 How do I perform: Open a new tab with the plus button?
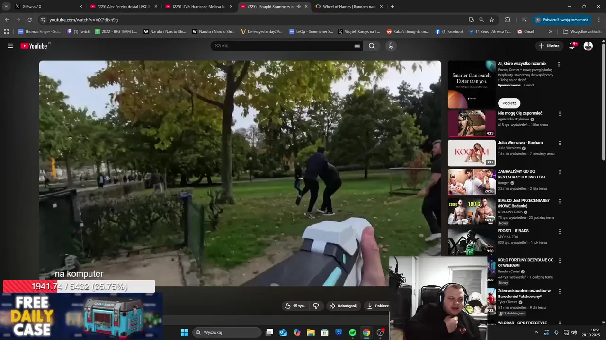click(x=392, y=7)
